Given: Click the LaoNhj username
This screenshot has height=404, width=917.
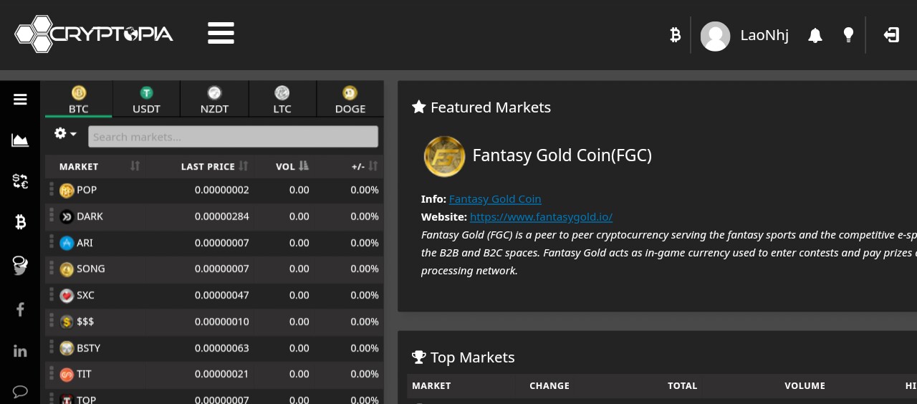Looking at the screenshot, I should point(764,35).
